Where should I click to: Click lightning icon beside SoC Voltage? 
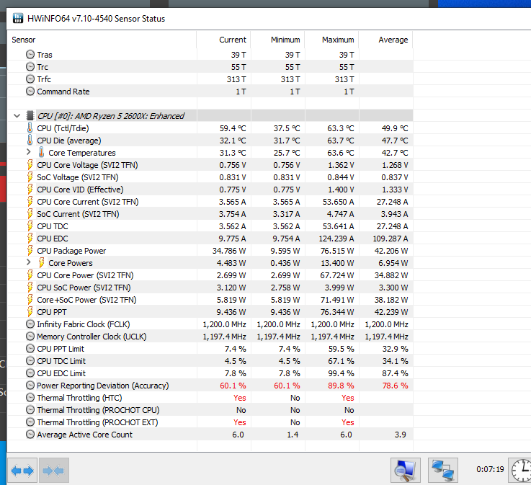click(x=30, y=177)
